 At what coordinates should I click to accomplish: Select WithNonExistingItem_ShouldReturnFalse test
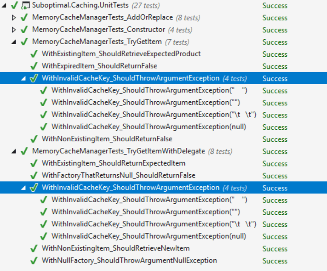click(107, 139)
